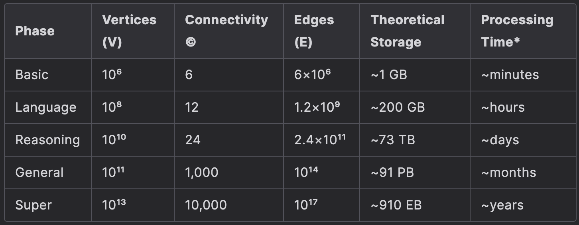
Task: Click the ~200 GB storage cell
Action: pyautogui.click(x=398, y=107)
